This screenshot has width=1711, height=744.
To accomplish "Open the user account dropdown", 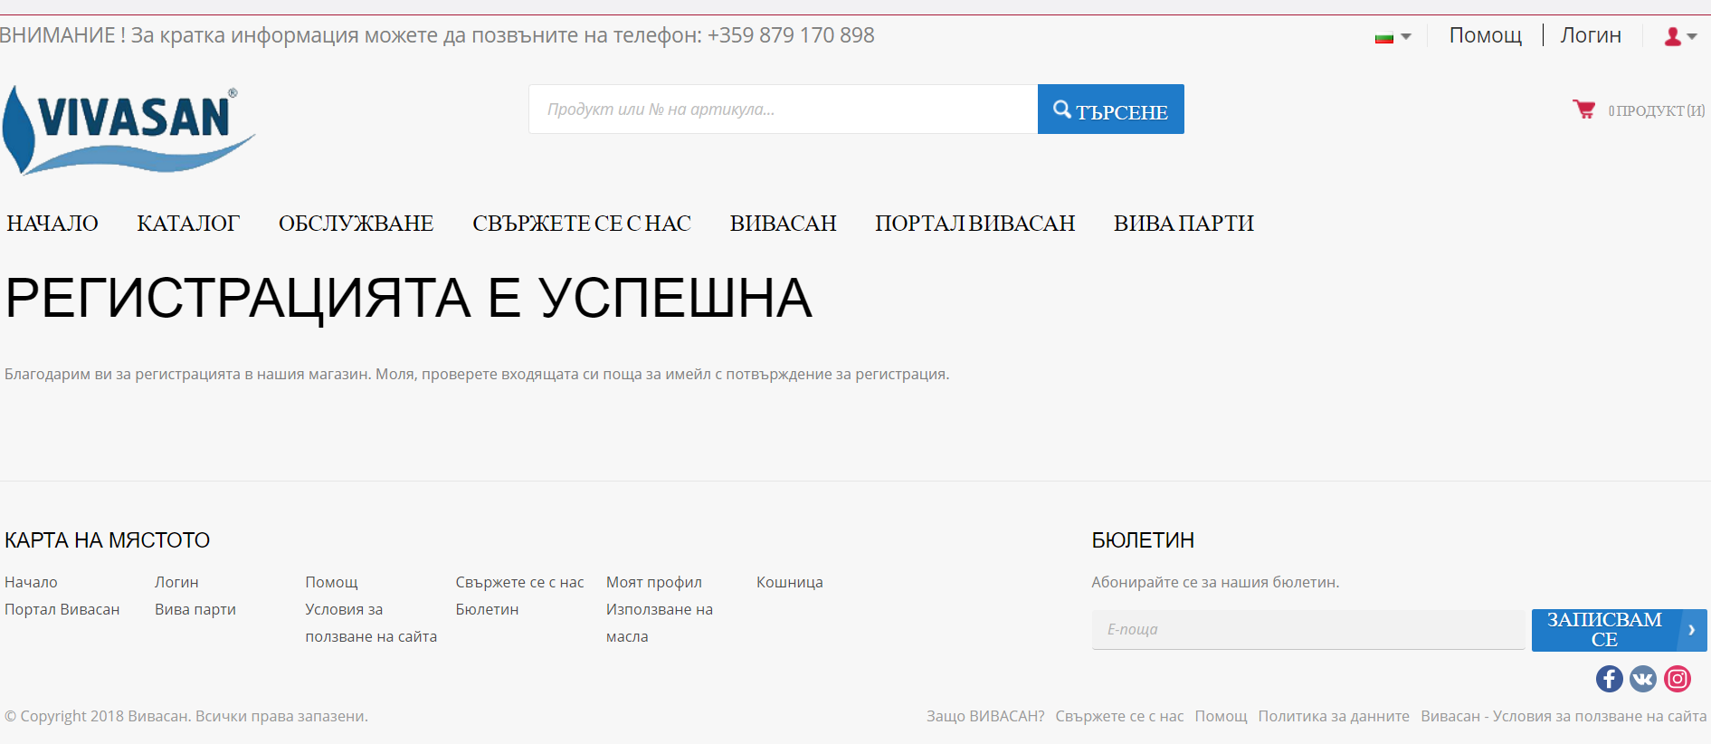I will (1680, 36).
